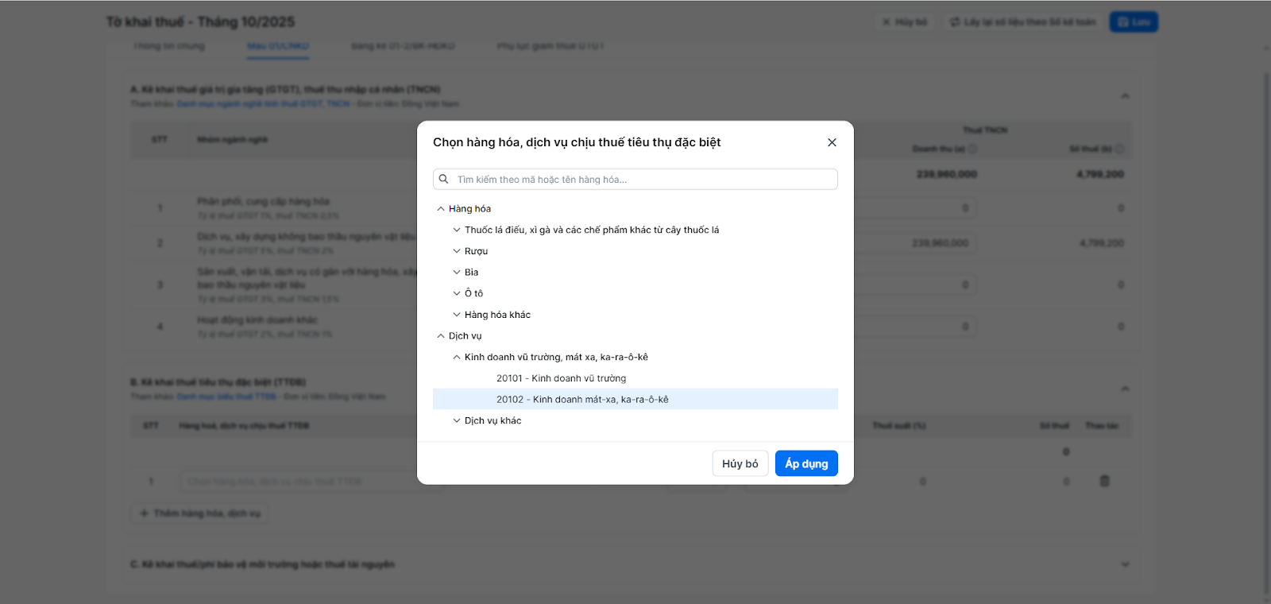The image size is (1271, 604).
Task: Expand Hàng hóa khác node
Action: click(457, 315)
